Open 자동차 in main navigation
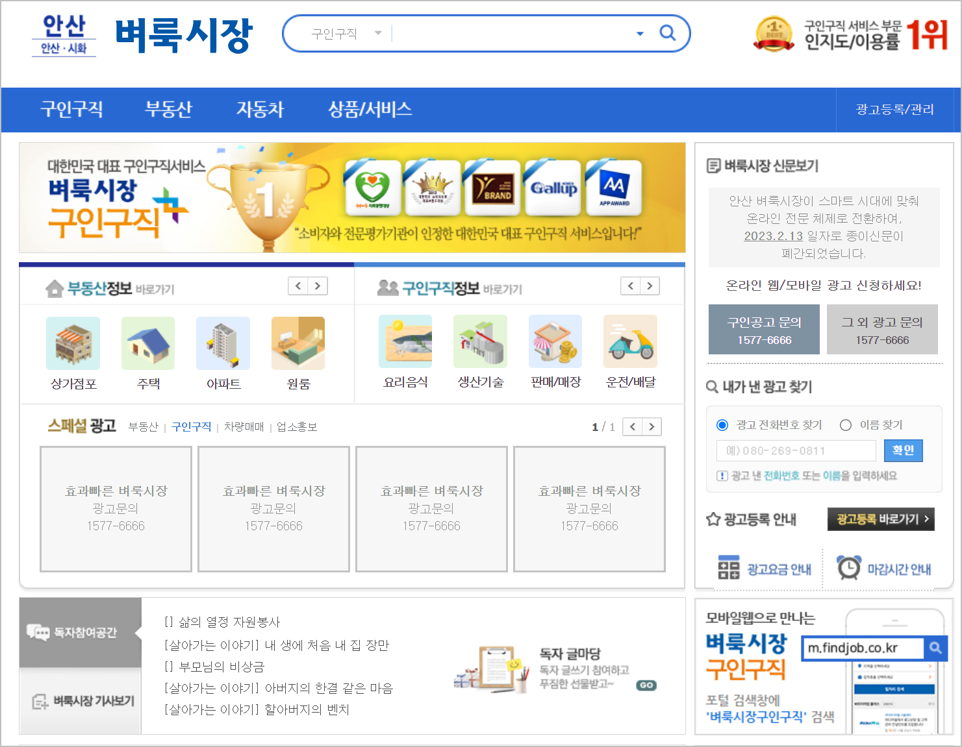This screenshot has height=747, width=962. [x=260, y=109]
